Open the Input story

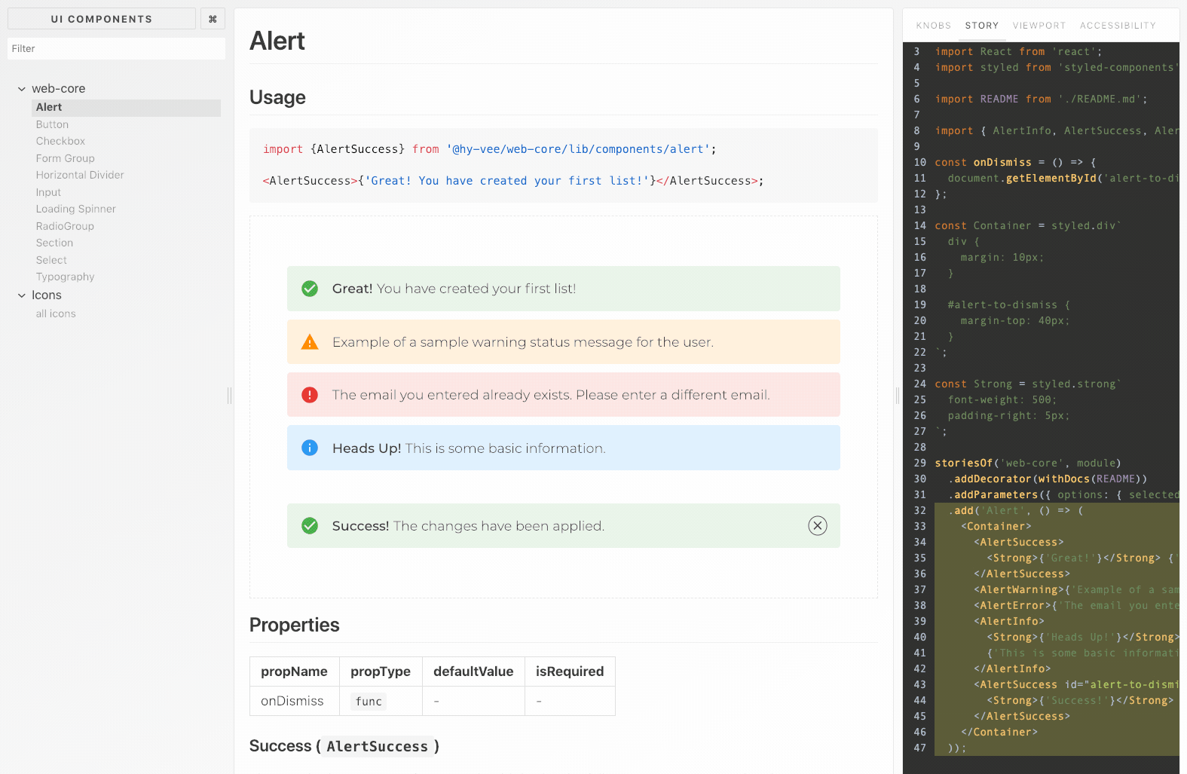coord(48,192)
